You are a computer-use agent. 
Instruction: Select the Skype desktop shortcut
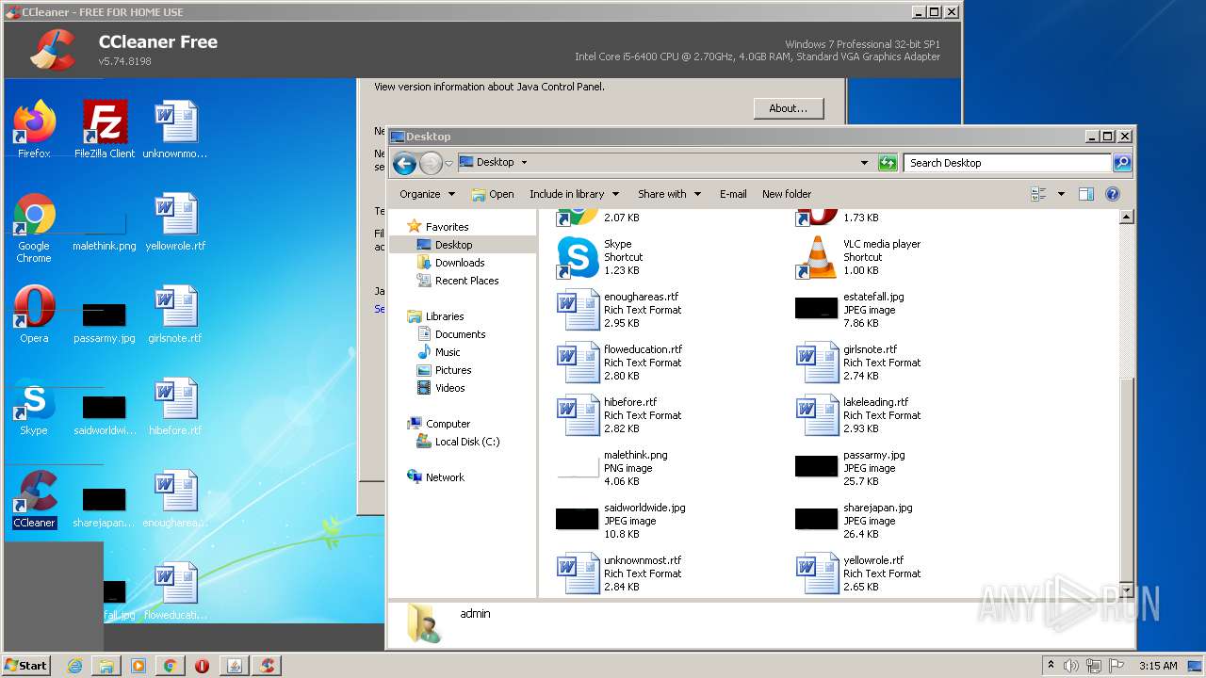(x=34, y=406)
